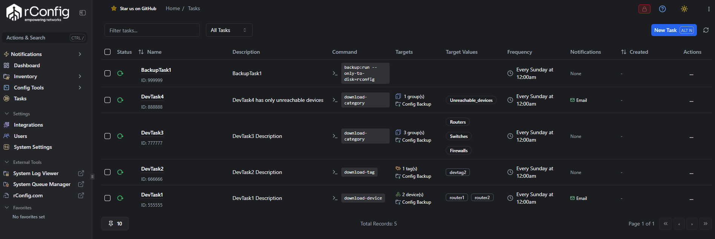The height and width of the screenshot is (239, 715).
Task: Click the Unreachable_devices target badge
Action: tap(471, 100)
